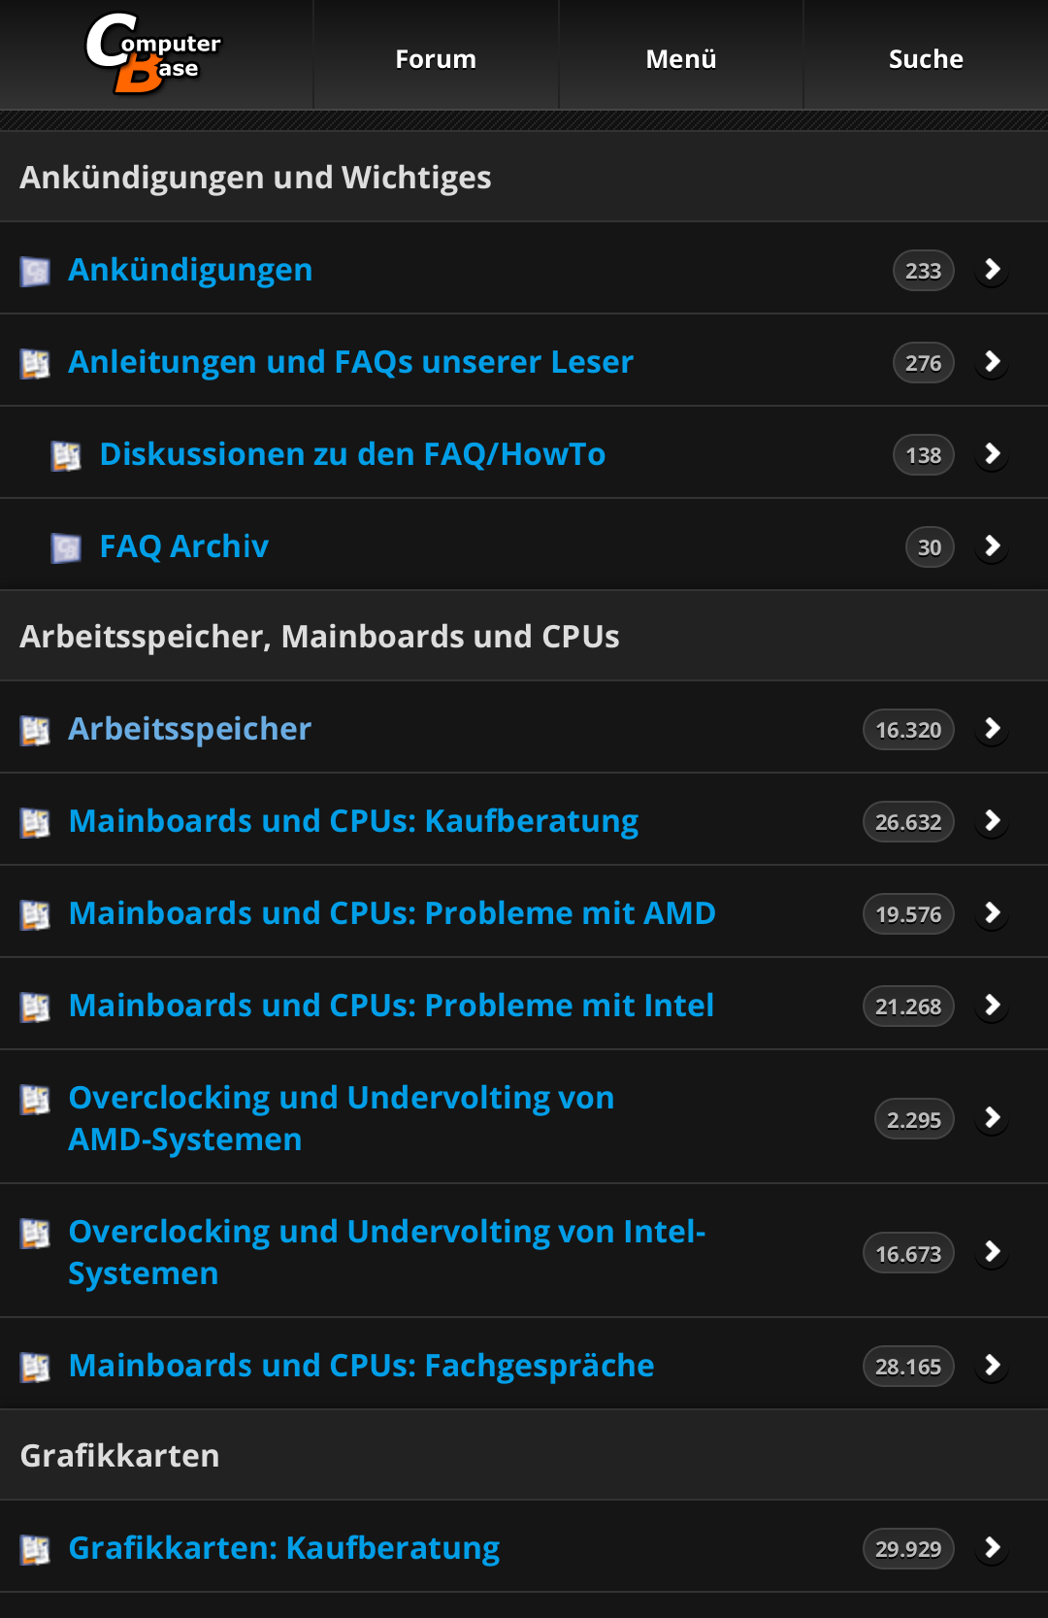Image resolution: width=1048 pixels, height=1618 pixels.
Task: Click the folder icon next to Arbeitsspeicher
Action: coord(36,730)
